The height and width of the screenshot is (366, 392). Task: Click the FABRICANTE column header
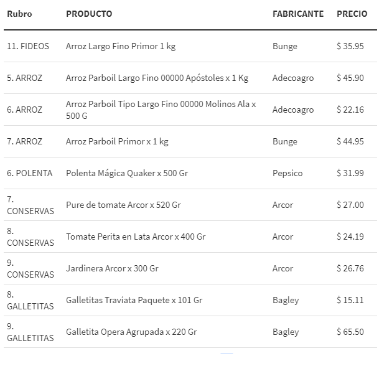point(297,14)
